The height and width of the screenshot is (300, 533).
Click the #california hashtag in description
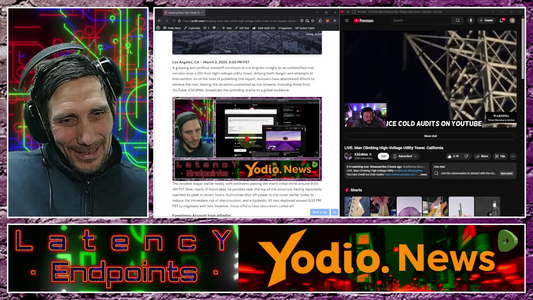tap(401, 171)
